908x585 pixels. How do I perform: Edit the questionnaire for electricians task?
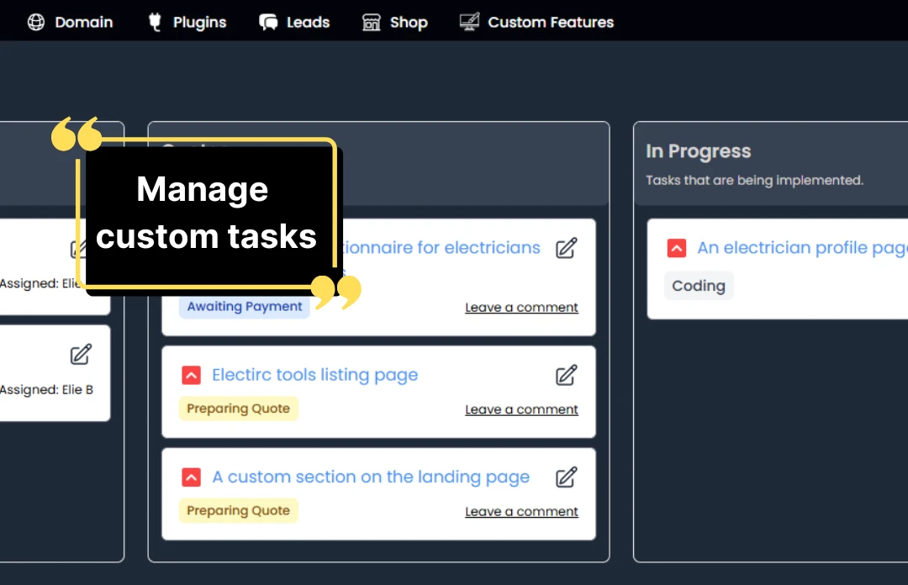(x=567, y=248)
